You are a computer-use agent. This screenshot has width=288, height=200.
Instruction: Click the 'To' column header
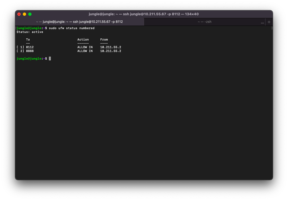[x=28, y=40]
